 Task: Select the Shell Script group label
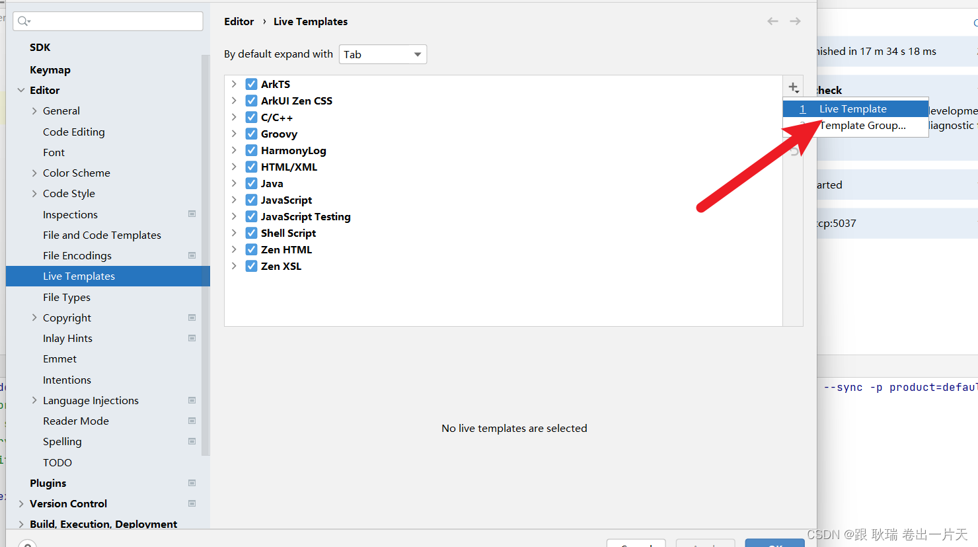(288, 233)
